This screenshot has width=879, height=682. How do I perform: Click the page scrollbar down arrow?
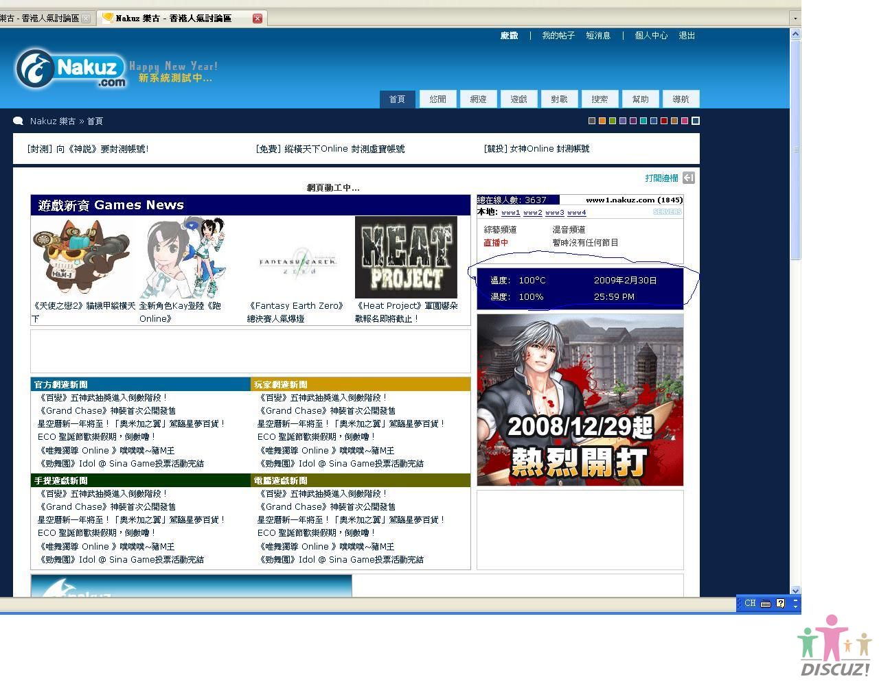point(795,590)
